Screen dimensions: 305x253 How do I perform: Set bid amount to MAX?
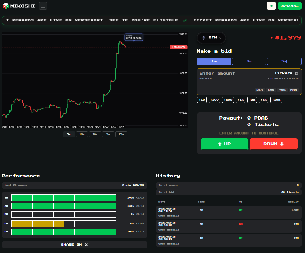(x=294, y=90)
